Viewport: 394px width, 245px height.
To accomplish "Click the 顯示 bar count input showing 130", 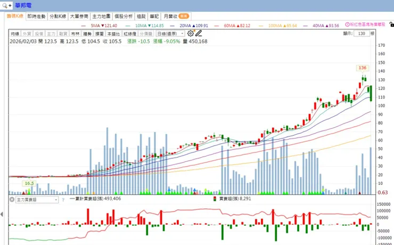I will (362, 34).
